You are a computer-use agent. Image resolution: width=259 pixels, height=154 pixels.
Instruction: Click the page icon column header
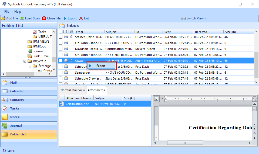coord(65,32)
